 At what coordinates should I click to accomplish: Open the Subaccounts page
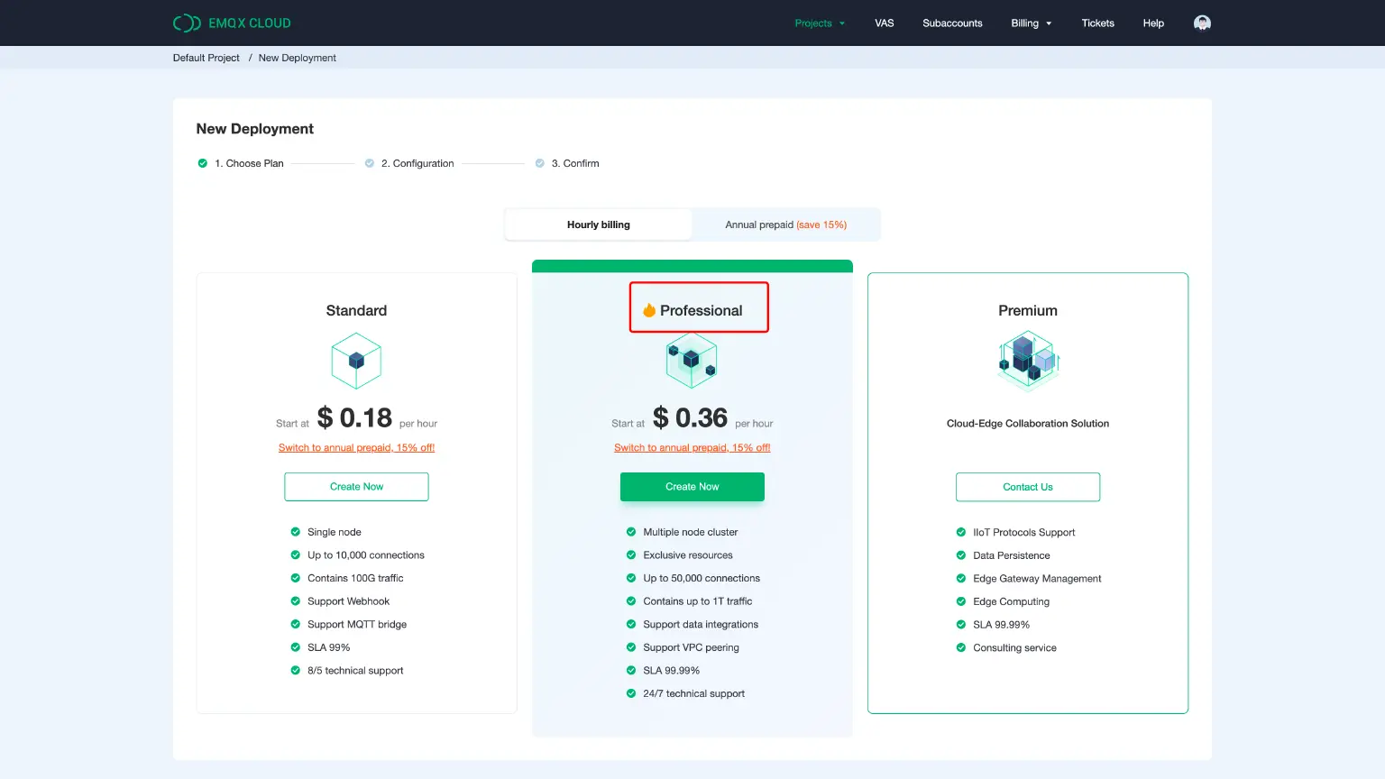tap(952, 23)
